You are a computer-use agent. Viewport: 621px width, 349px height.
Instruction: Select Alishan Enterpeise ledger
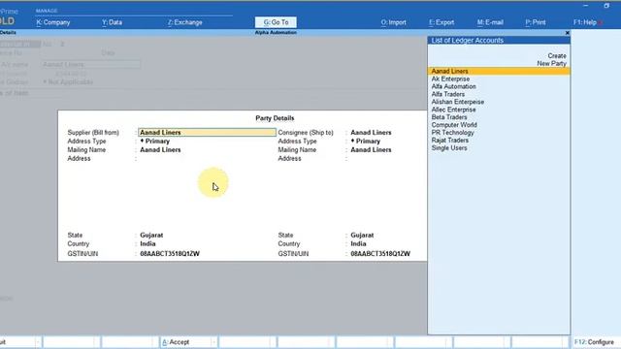[457, 102]
